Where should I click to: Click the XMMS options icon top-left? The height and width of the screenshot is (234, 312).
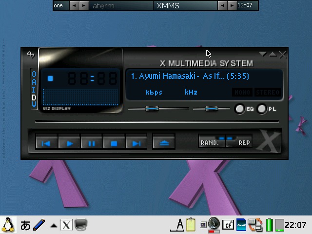(31, 55)
